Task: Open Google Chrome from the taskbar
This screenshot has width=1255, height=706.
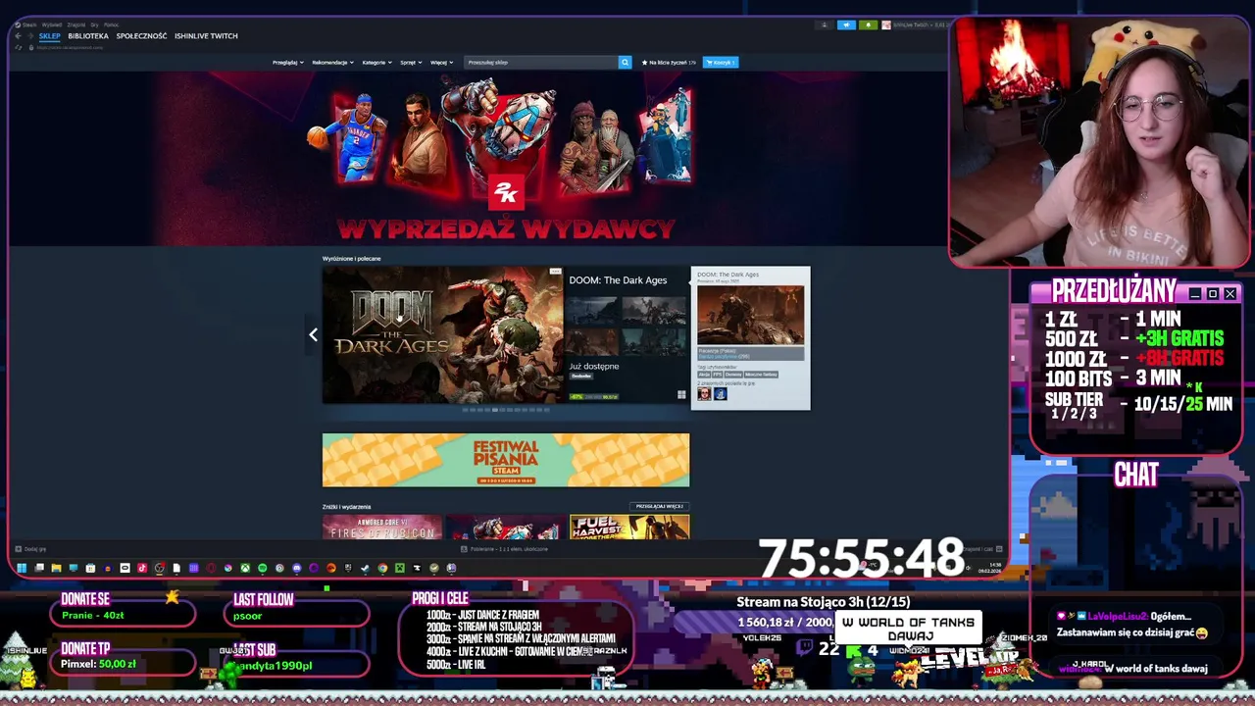Action: pyautogui.click(x=382, y=568)
